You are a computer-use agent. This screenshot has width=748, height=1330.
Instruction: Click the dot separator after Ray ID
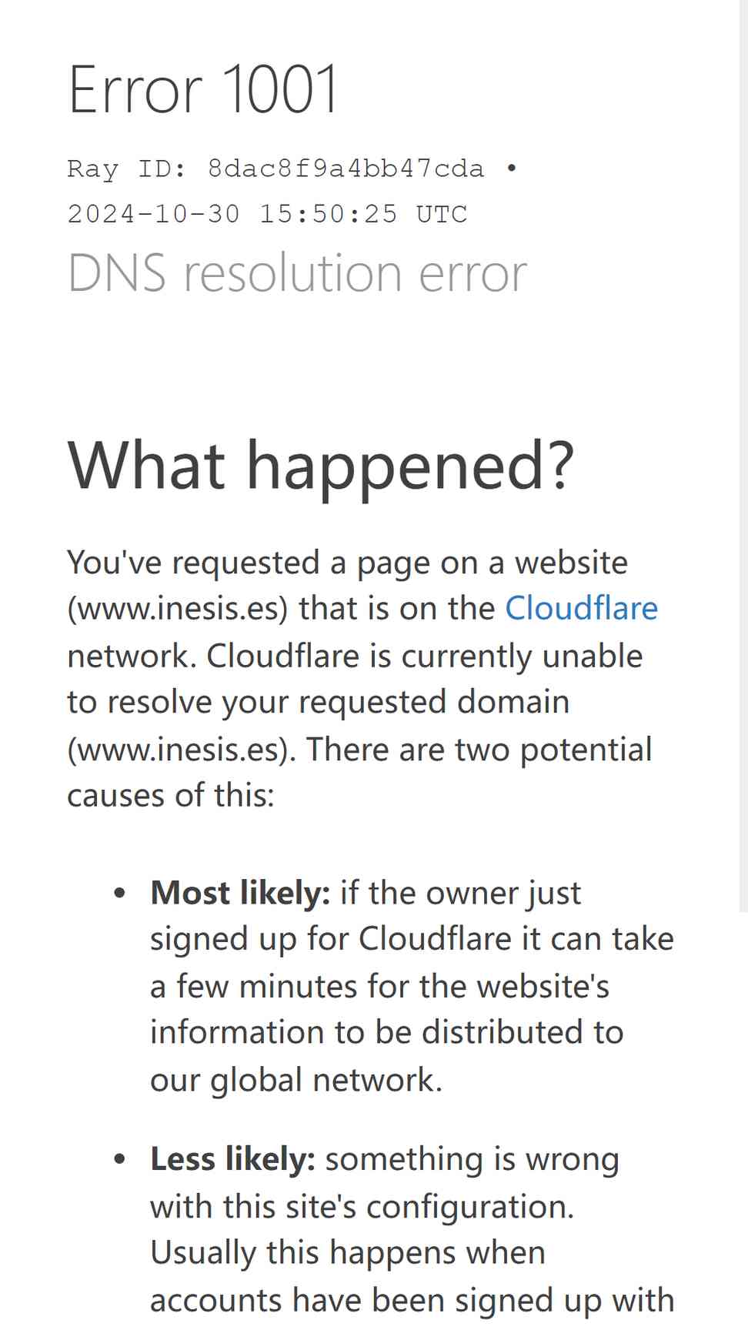(x=512, y=167)
